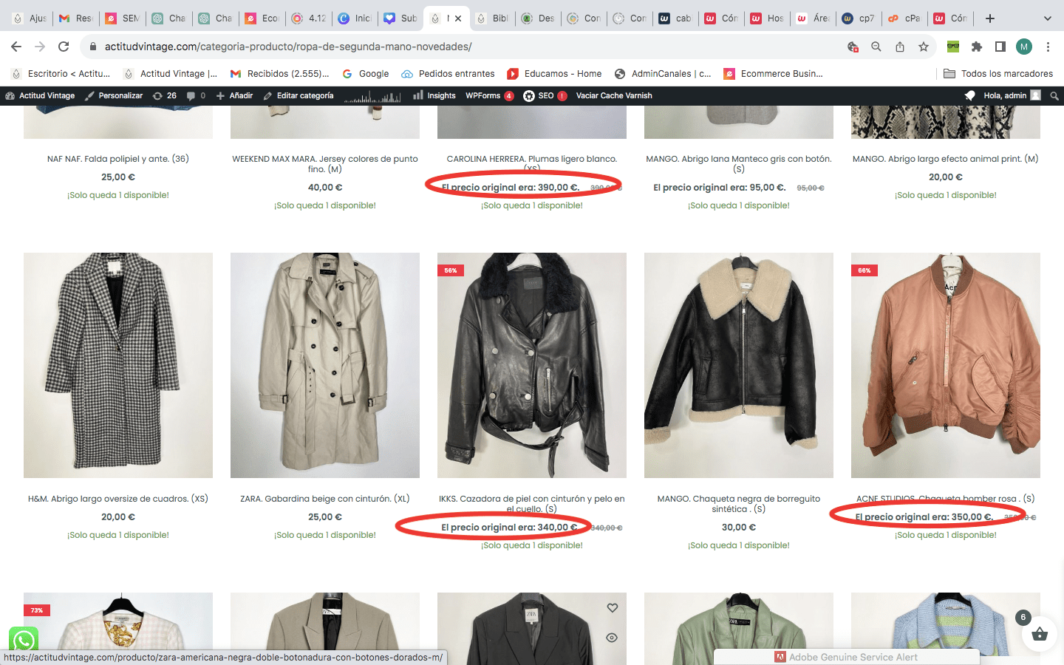Open the shopping basket cart icon

(1040, 634)
